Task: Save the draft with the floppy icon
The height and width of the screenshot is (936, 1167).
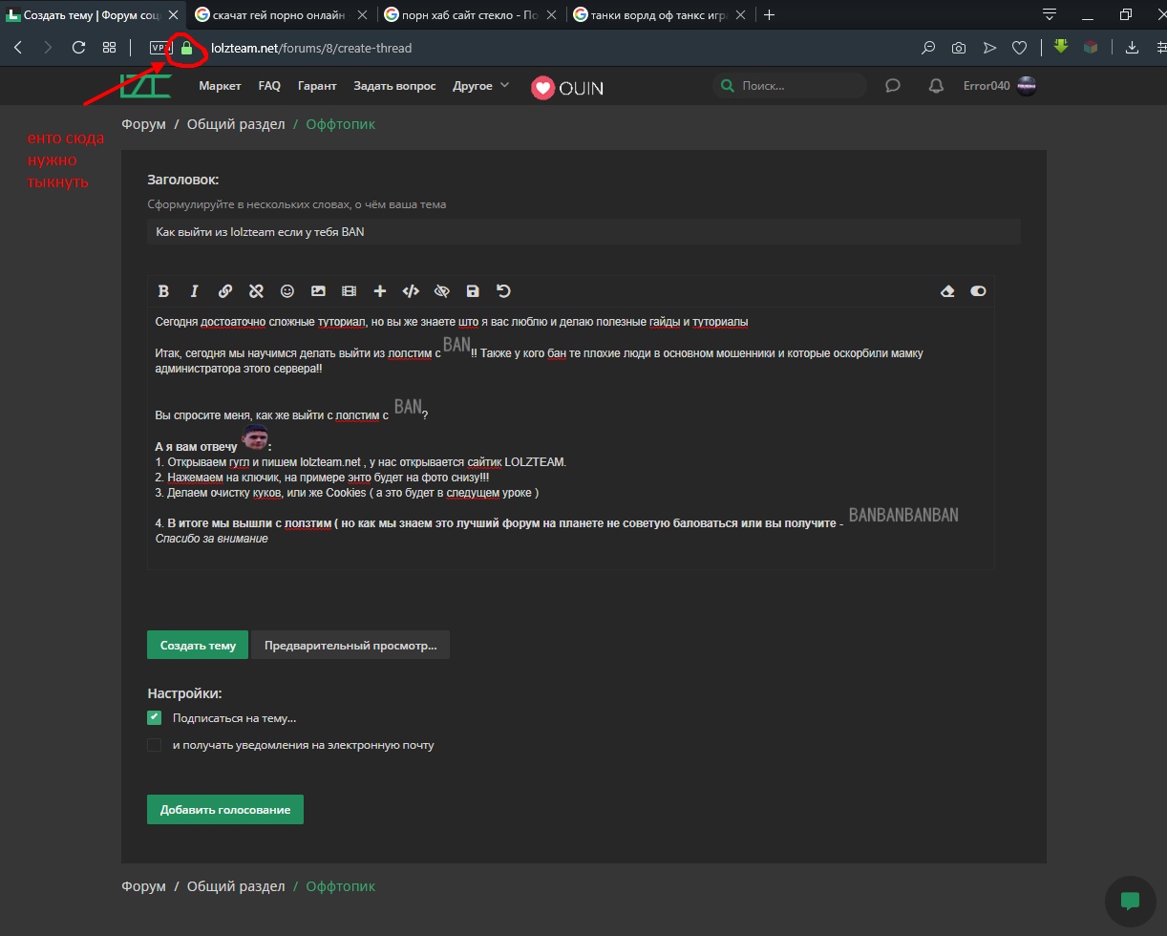Action: pos(473,291)
